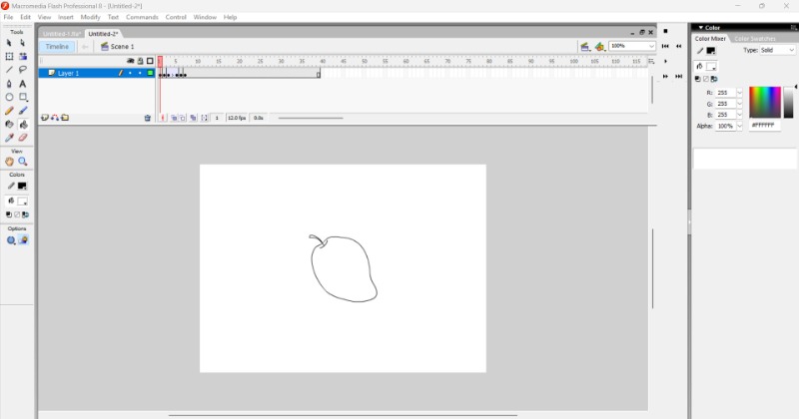The height and width of the screenshot is (419, 799).
Task: Toggle lock on Layer 1
Action: click(139, 73)
